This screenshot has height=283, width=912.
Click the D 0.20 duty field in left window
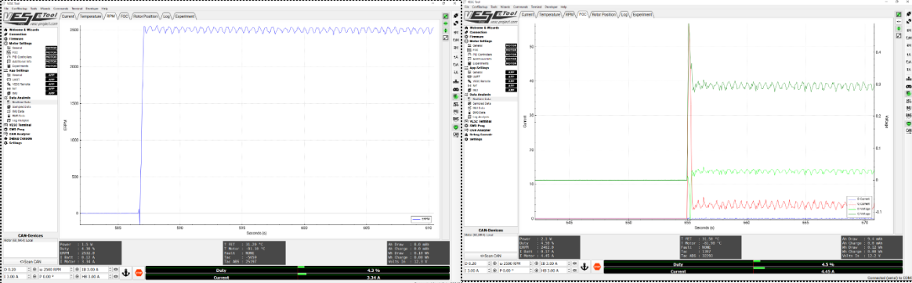coord(17,270)
